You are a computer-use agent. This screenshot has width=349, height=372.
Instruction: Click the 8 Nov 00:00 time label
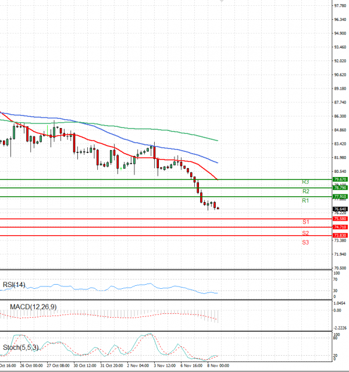coord(218,366)
